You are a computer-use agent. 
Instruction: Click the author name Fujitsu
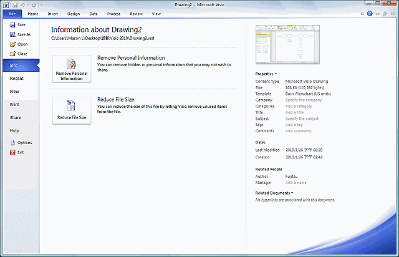291,177
